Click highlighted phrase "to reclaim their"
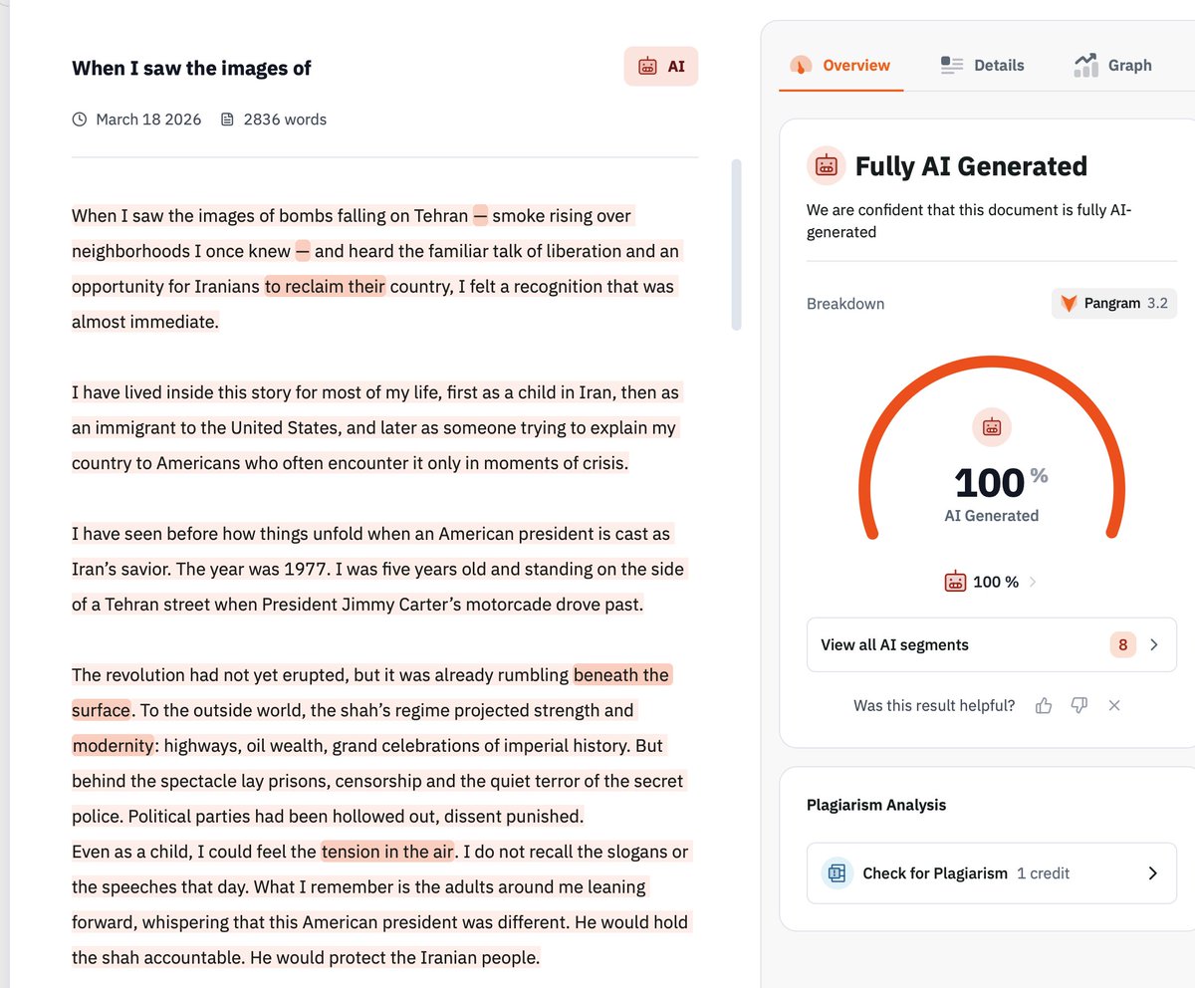The image size is (1195, 988). 325,287
